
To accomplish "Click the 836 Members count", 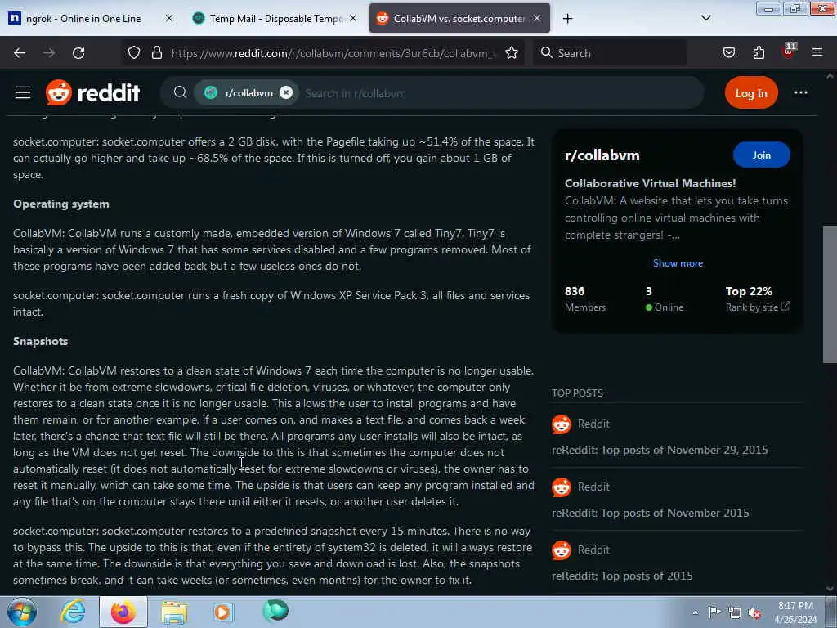I will 585,298.
